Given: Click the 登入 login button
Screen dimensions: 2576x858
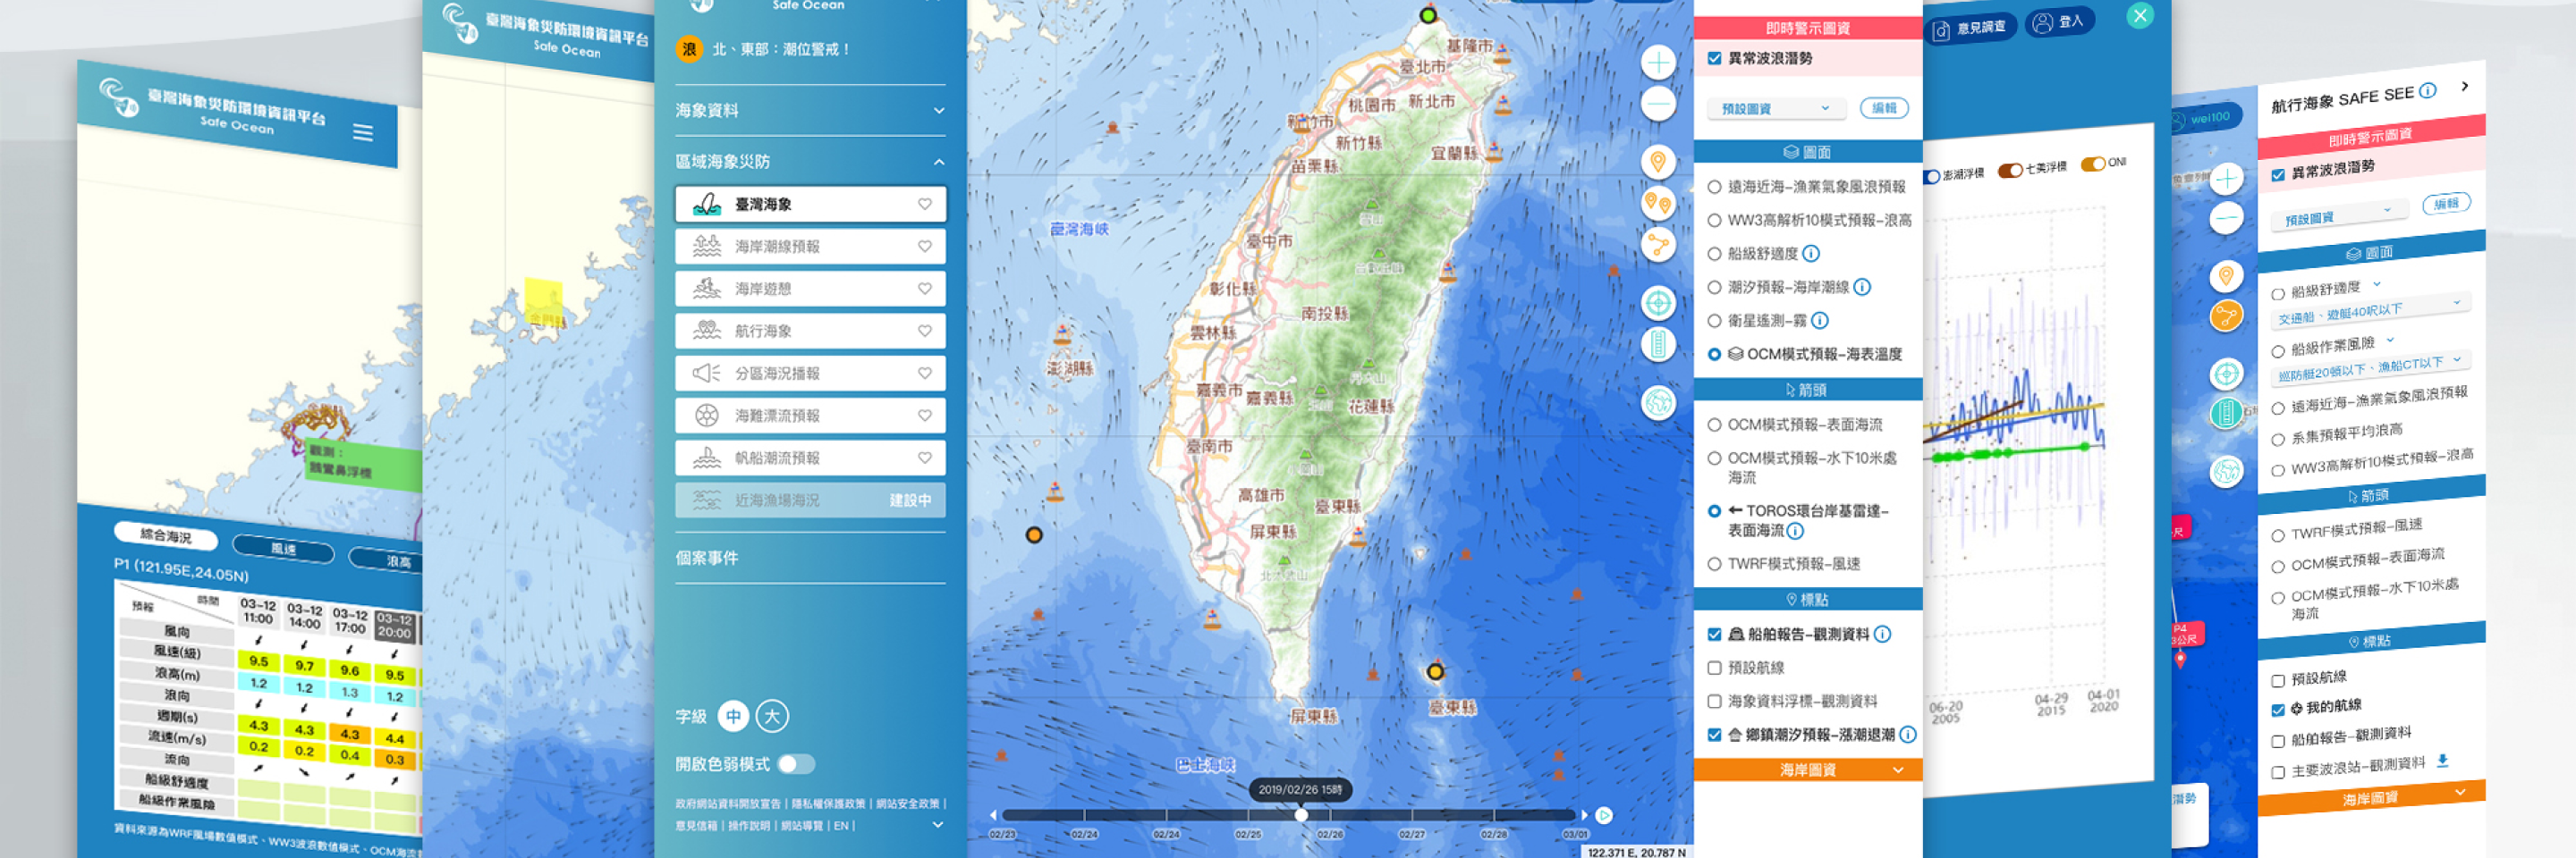Looking at the screenshot, I should pos(2060,21).
